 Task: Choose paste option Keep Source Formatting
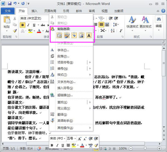click(59, 35)
